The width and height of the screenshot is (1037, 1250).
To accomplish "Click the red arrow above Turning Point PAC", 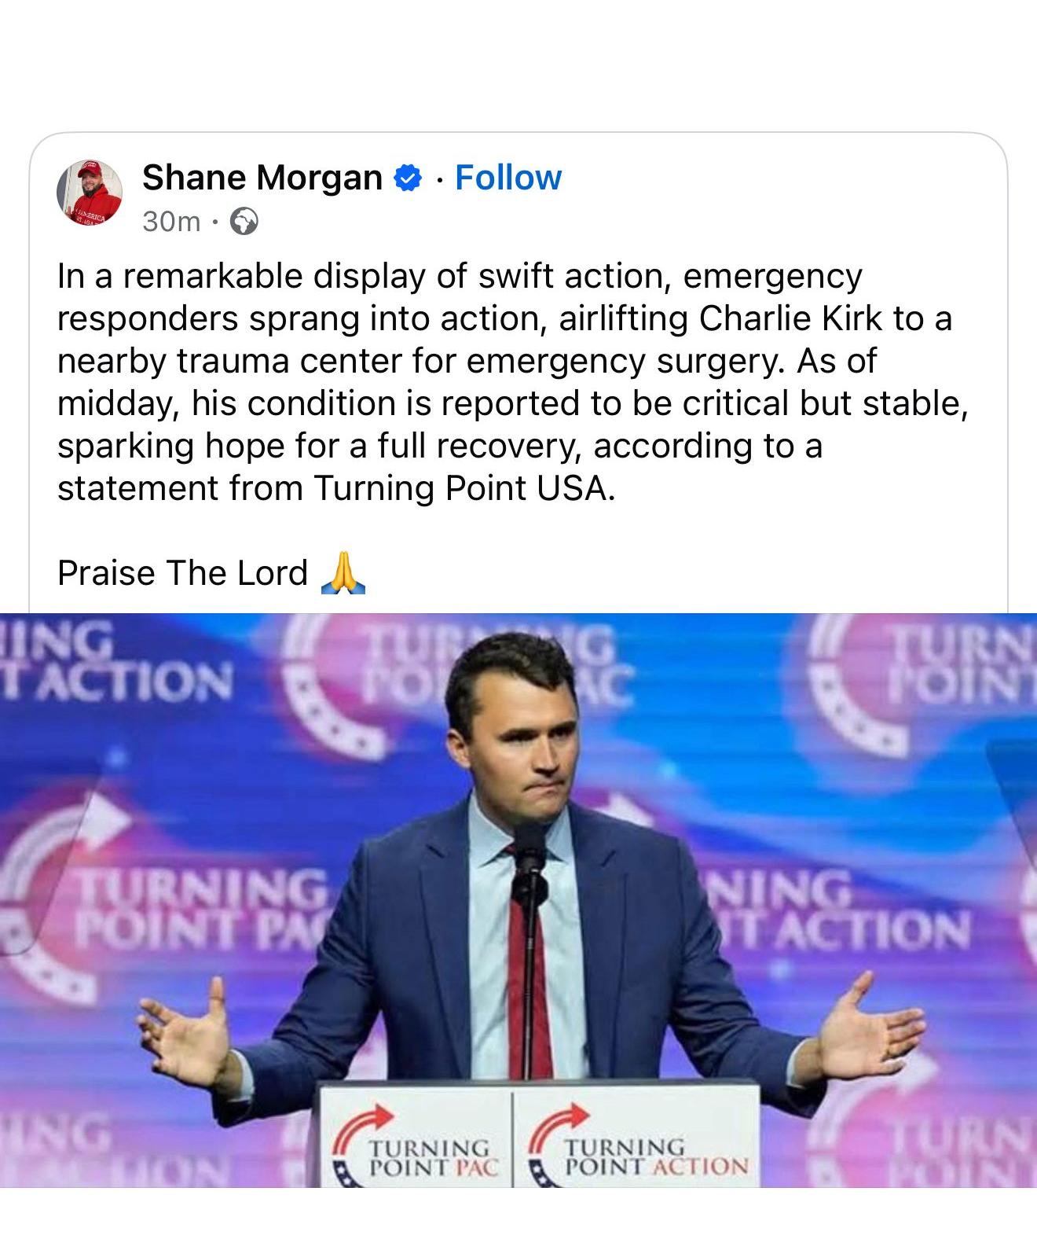I will 364,1122.
